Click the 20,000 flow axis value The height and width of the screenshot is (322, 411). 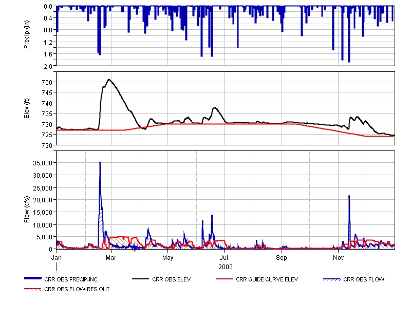pyautogui.click(x=43, y=200)
